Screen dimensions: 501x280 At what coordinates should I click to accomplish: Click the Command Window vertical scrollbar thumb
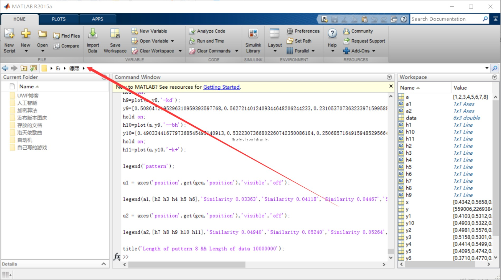[x=391, y=251]
